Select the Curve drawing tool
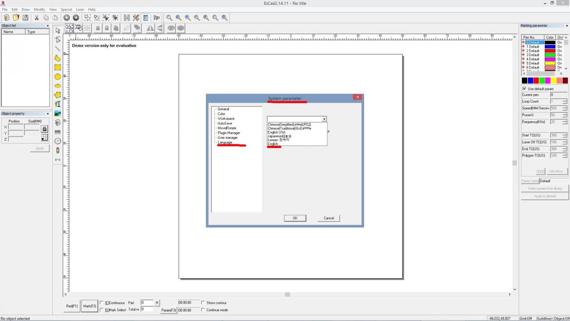The image size is (570, 321). click(x=58, y=58)
